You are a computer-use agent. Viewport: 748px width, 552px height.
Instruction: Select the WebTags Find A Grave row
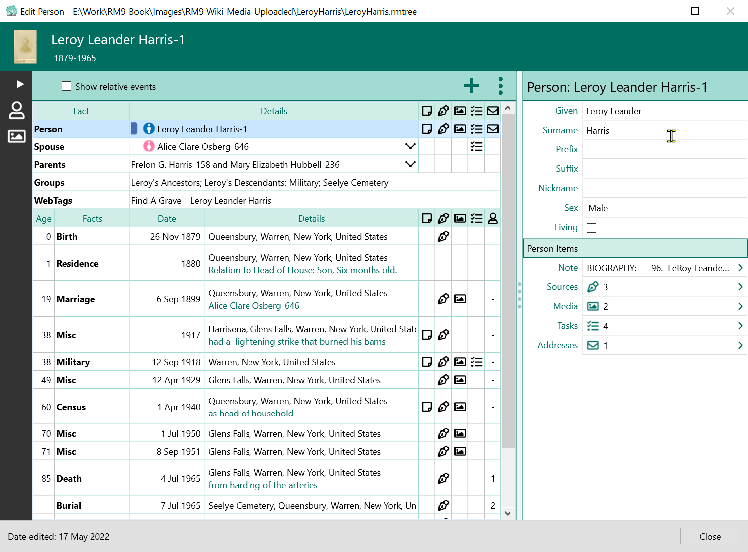266,200
